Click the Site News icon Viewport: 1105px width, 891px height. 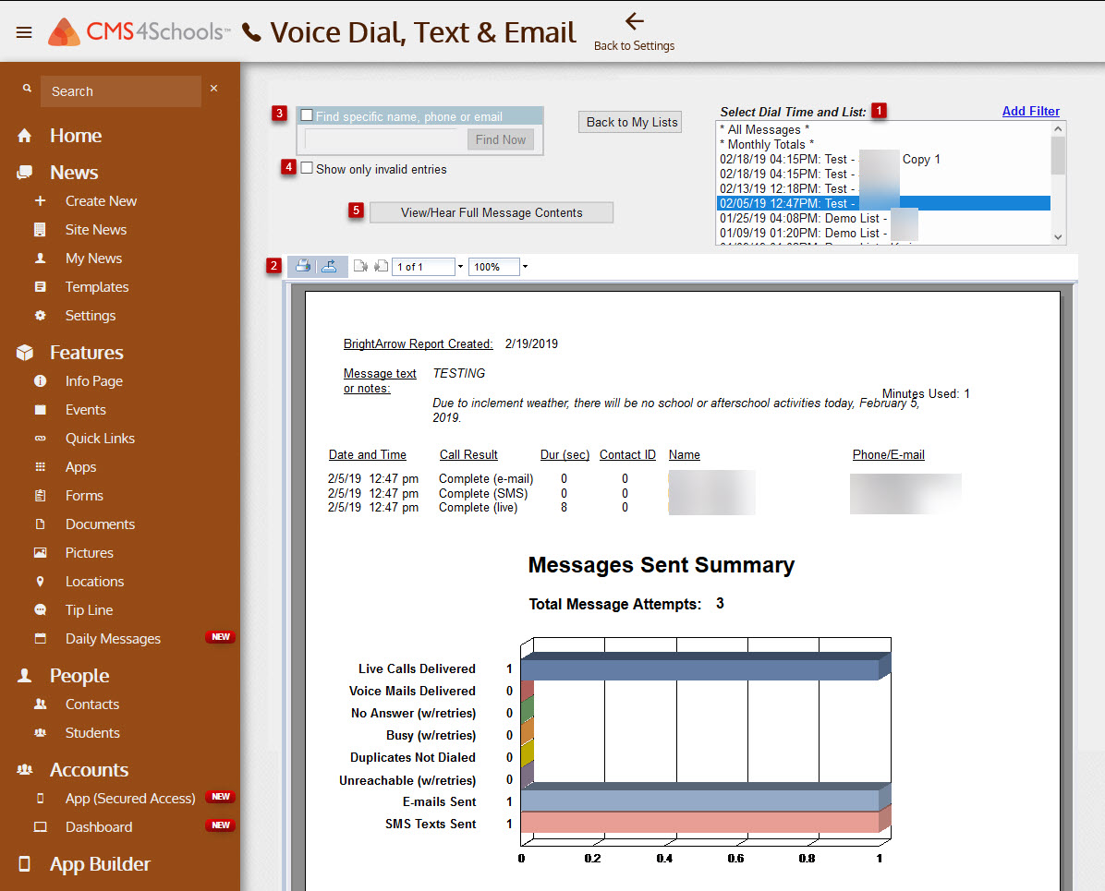(40, 230)
